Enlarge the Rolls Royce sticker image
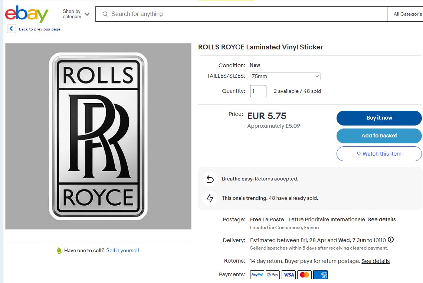The width and height of the screenshot is (423, 283). [98, 136]
